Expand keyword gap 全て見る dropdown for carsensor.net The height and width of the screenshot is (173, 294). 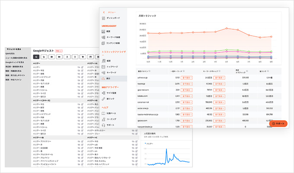(219, 102)
